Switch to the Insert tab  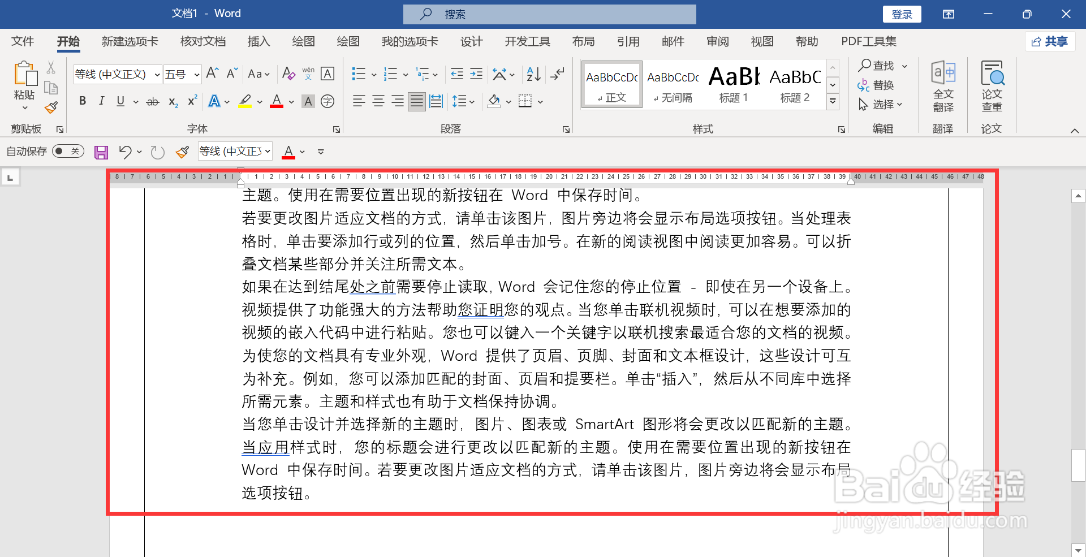pos(258,41)
